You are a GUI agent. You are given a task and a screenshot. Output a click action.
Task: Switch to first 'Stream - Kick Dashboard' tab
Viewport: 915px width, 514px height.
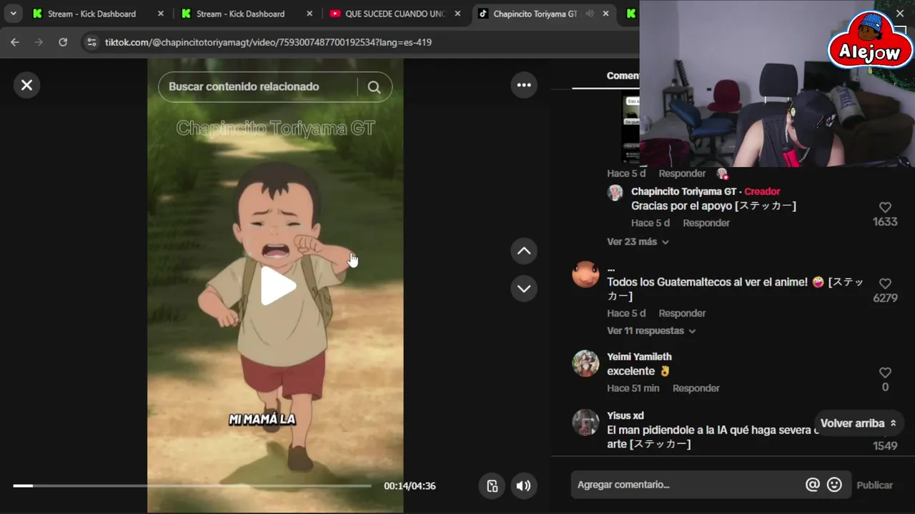point(91,14)
